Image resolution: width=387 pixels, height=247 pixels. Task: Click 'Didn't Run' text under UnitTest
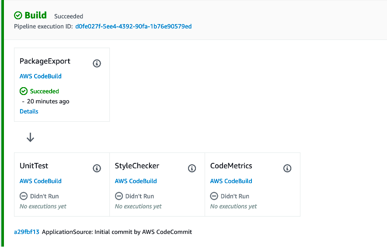click(45, 196)
